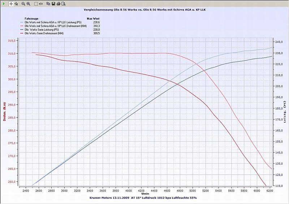Select the crosshair cursor tool
The height and width of the screenshot is (204, 289).
11,4
